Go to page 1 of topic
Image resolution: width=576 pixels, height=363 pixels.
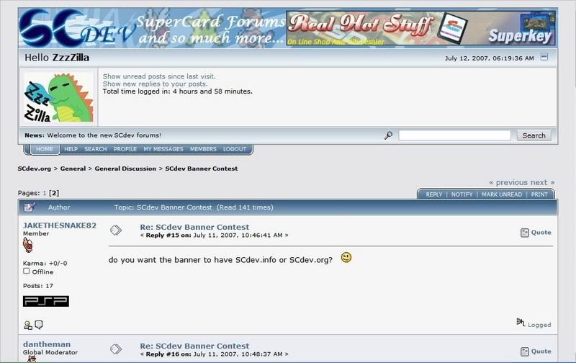click(x=45, y=193)
